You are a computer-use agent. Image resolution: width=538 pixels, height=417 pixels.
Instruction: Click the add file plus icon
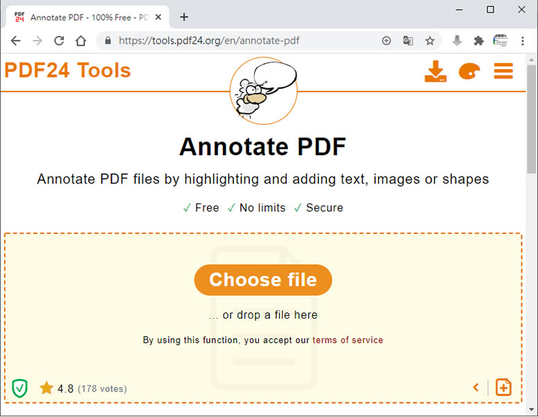503,387
